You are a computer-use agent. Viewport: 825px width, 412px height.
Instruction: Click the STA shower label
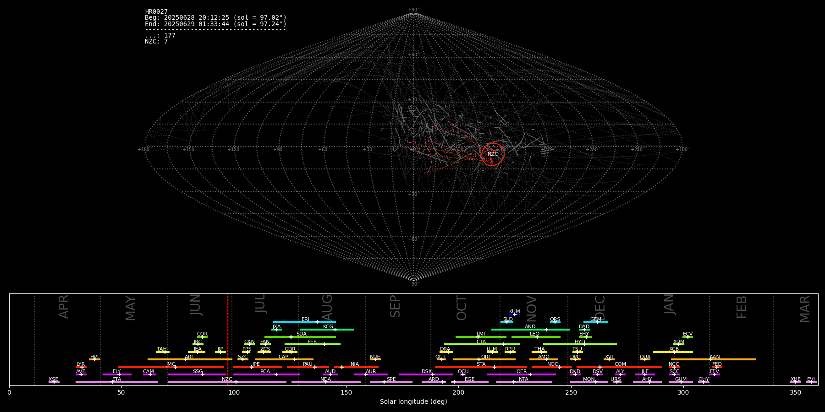tap(481, 364)
